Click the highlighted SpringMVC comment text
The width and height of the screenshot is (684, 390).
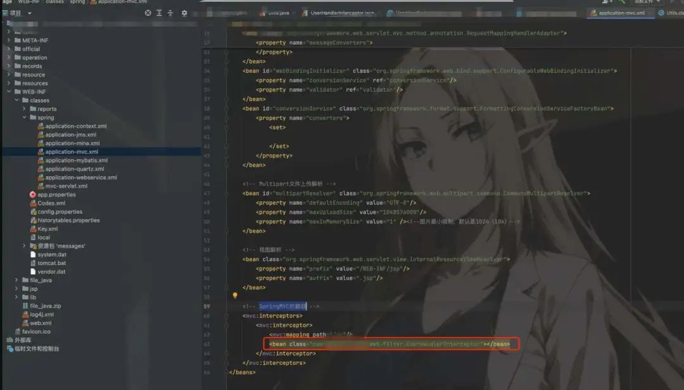click(282, 307)
